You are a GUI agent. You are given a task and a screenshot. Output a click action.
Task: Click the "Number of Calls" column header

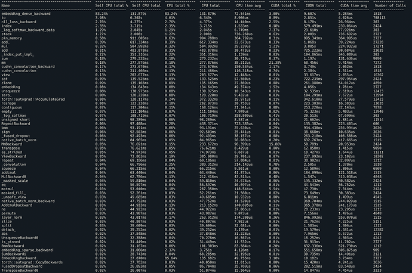tap(391, 5)
